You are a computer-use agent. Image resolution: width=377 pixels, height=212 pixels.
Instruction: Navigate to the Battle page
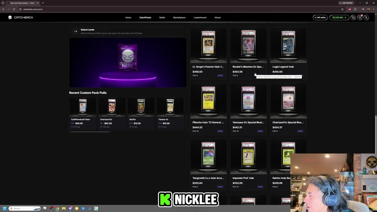click(162, 17)
